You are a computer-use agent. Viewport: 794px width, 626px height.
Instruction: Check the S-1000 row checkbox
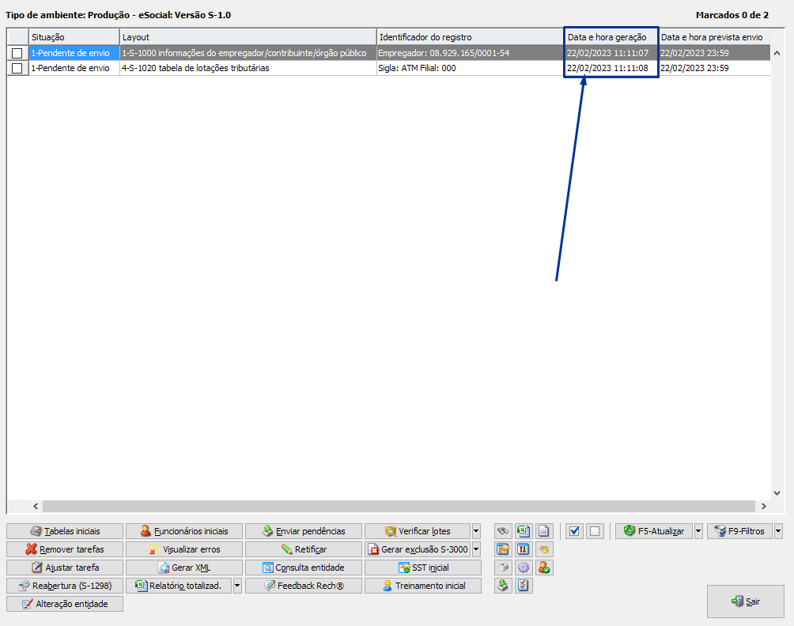click(17, 53)
